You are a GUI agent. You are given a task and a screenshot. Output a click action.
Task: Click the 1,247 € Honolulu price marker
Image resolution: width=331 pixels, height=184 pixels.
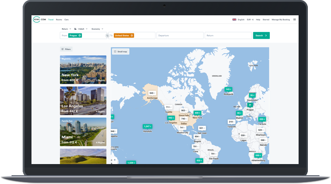[x=147, y=127]
